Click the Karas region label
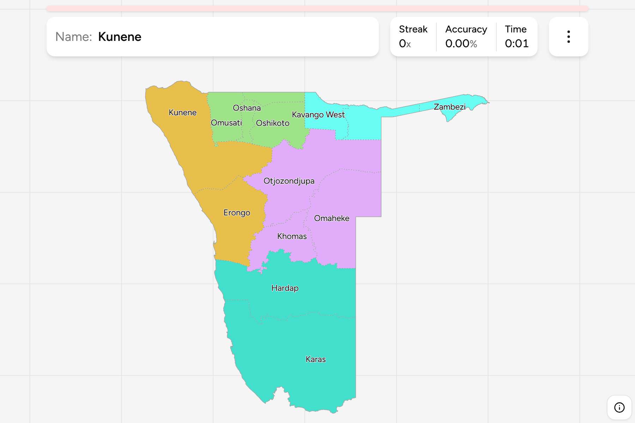 tap(315, 359)
